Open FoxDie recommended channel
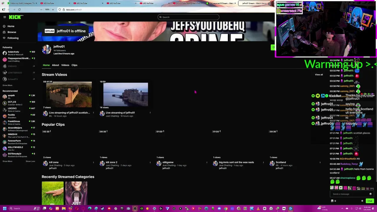The width and height of the screenshot is (377, 212). 19,116
